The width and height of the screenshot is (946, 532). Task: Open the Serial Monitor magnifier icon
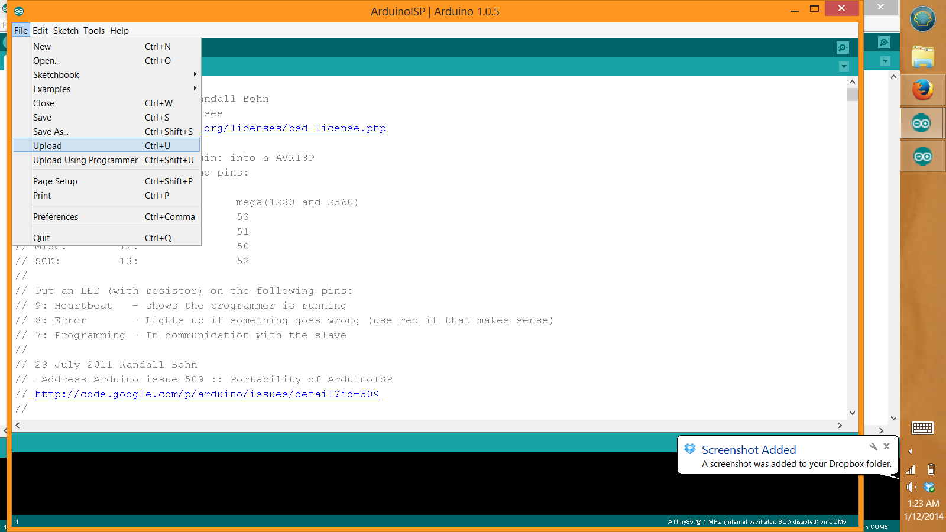[x=842, y=47]
